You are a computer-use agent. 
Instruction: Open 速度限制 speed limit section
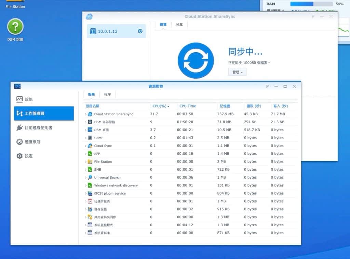pos(32,142)
